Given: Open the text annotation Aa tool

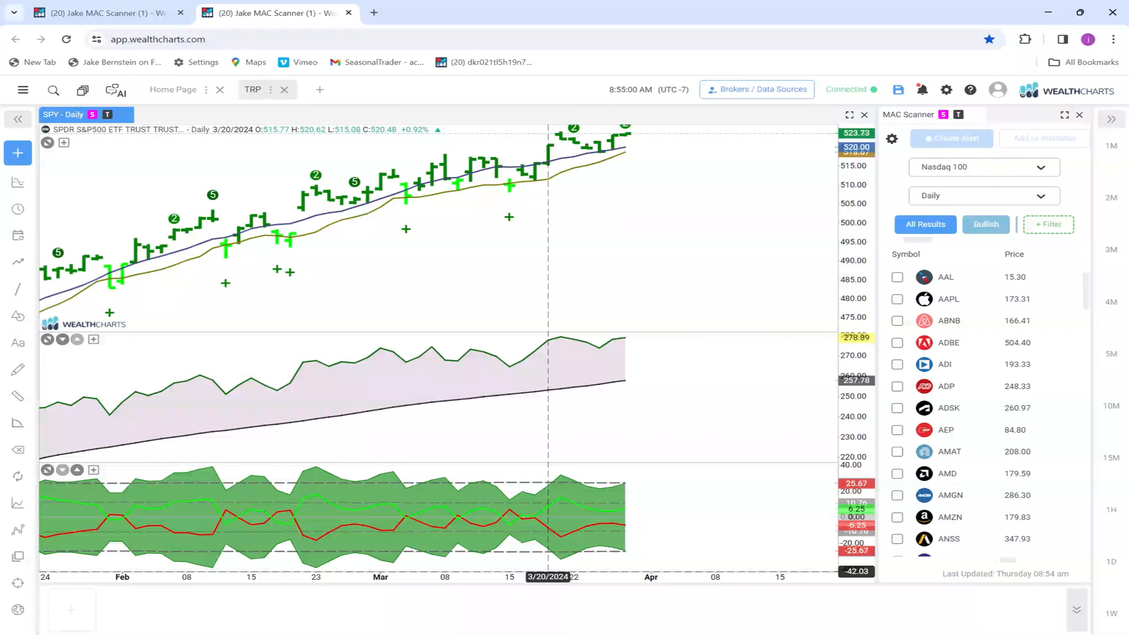Looking at the screenshot, I should tap(18, 343).
